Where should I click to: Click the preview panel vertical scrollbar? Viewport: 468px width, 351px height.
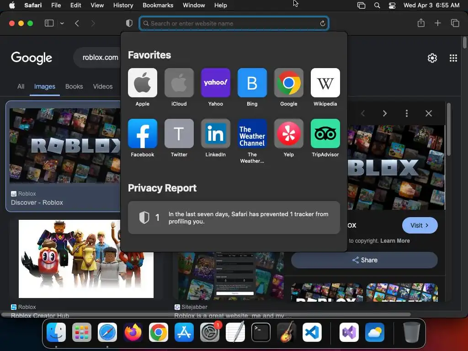pos(448,129)
